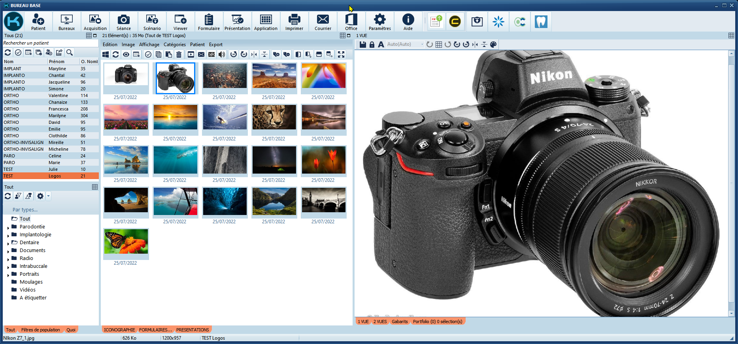738x344 pixels.
Task: Expand the Radio tree node
Action: (8, 259)
